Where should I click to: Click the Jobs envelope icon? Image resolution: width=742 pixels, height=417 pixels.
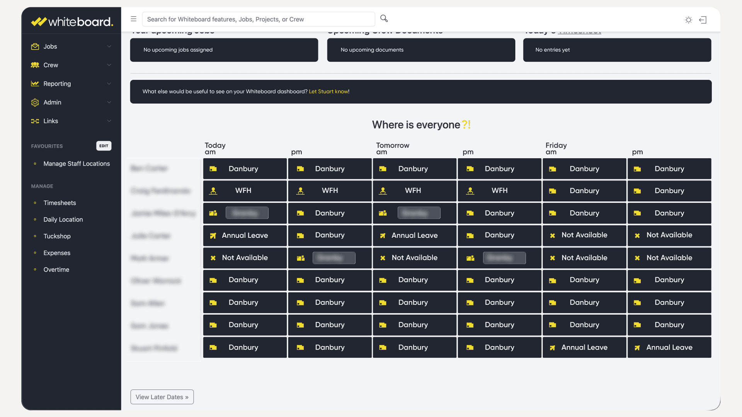35,46
